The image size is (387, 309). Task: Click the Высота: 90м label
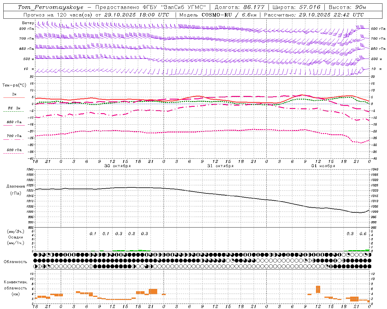[x=347, y=7]
